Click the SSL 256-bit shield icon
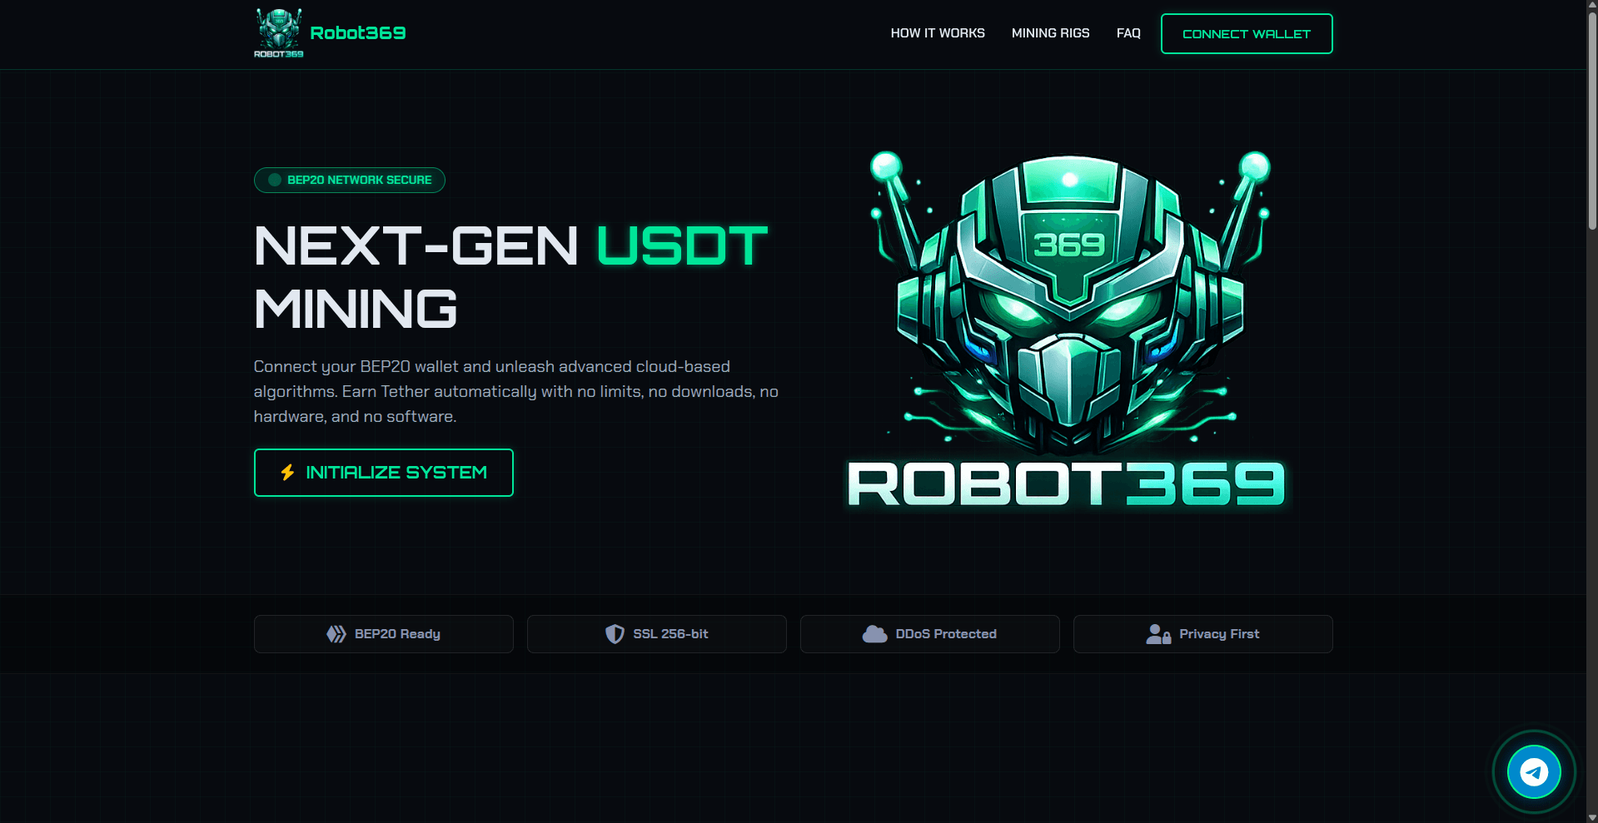1598x823 pixels. 614,633
